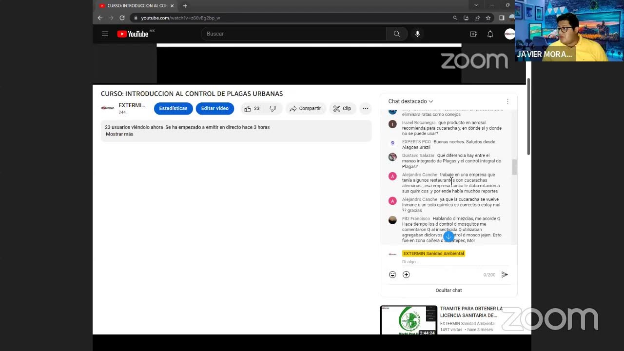Open Estadísticas for this video

click(x=173, y=109)
